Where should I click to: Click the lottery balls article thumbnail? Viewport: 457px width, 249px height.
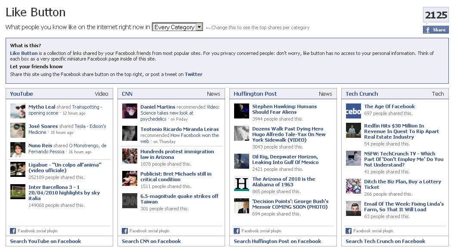[353, 186]
